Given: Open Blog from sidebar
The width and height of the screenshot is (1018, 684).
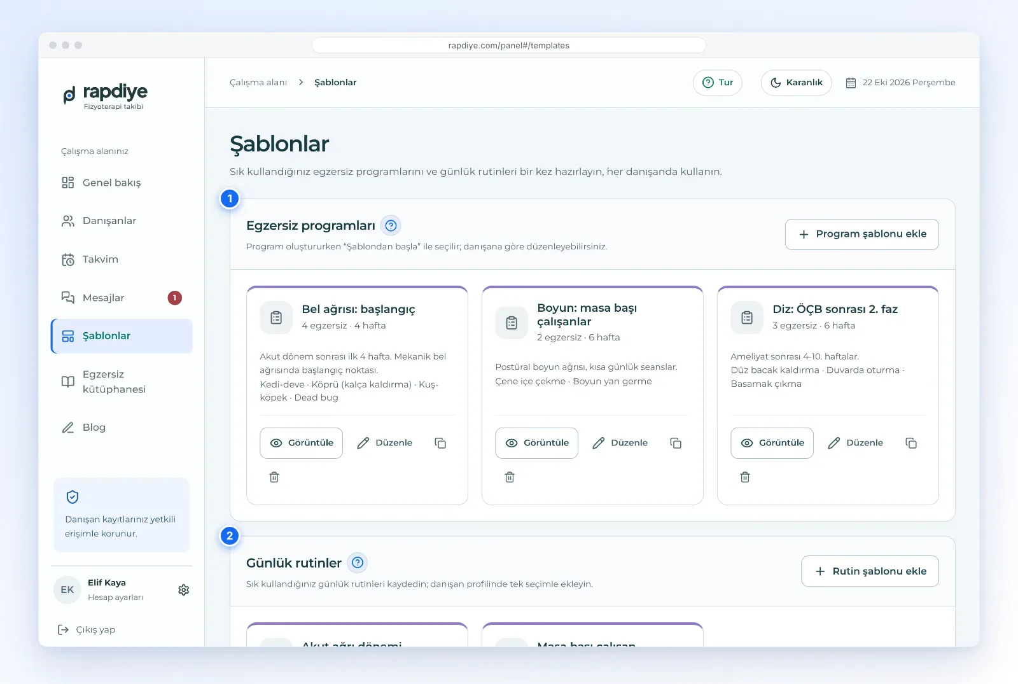Looking at the screenshot, I should tap(122, 428).
